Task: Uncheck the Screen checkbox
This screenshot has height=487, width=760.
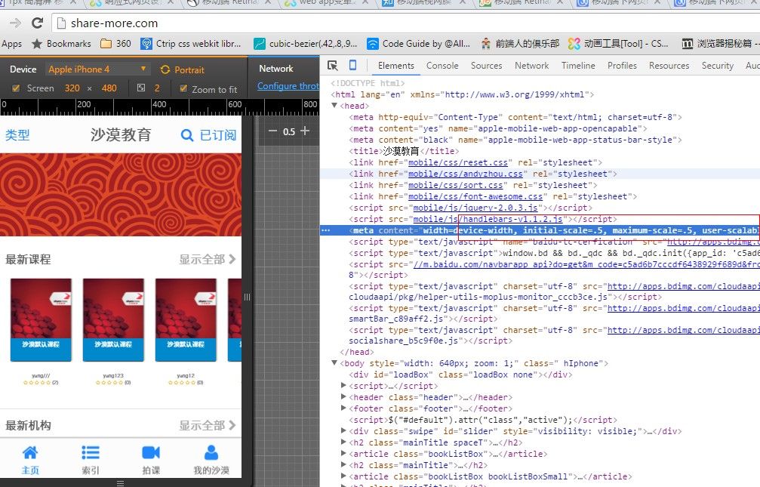Action: 16,88
